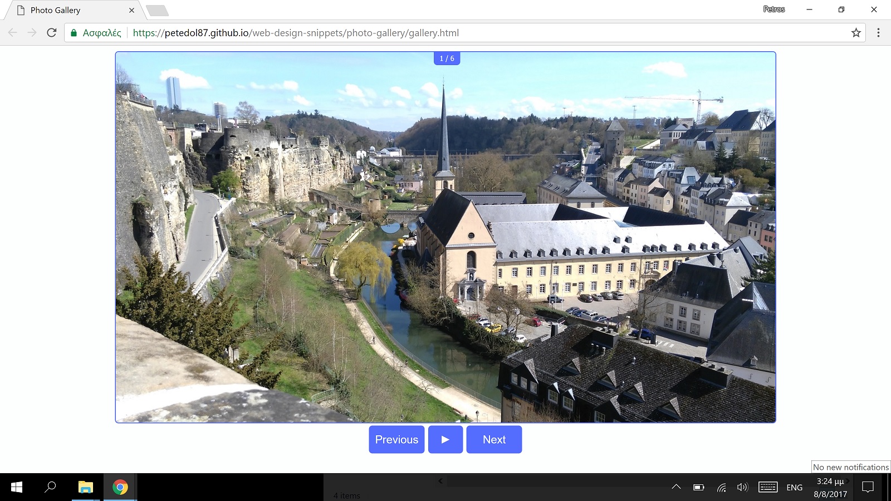Open the Action Center notification icon
This screenshot has width=891, height=501.
click(869, 487)
